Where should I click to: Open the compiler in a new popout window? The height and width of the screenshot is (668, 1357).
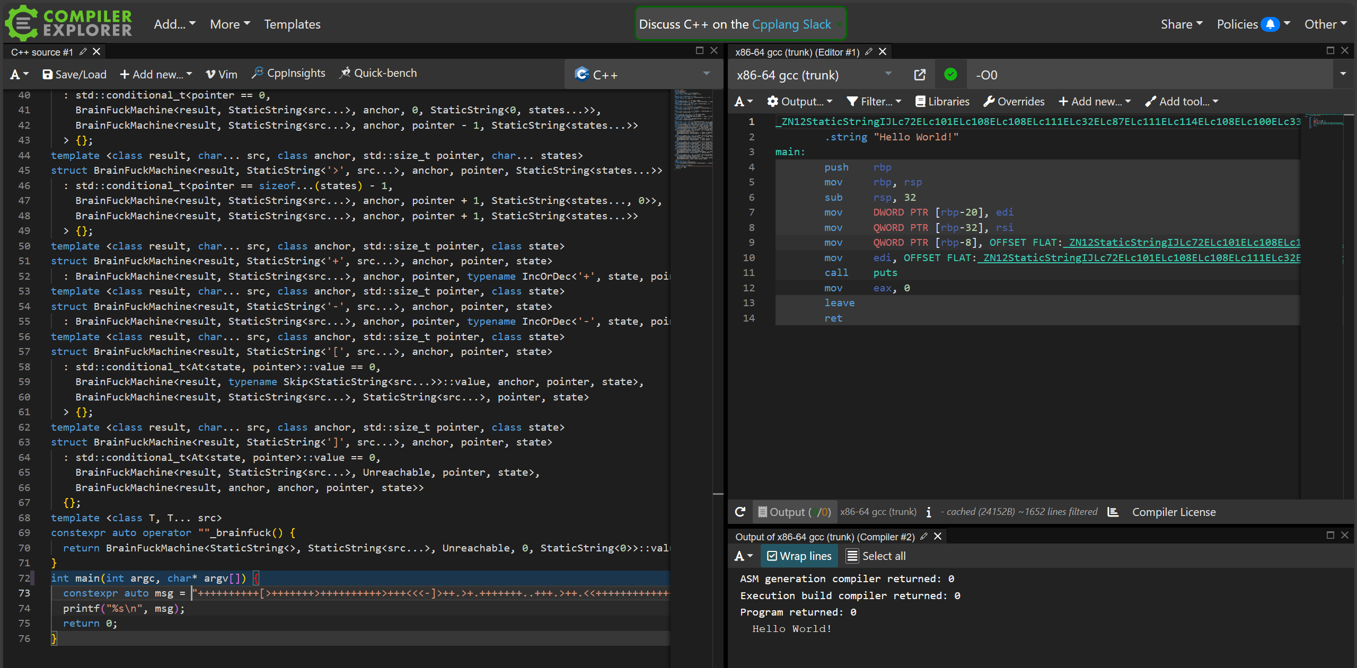pyautogui.click(x=920, y=75)
